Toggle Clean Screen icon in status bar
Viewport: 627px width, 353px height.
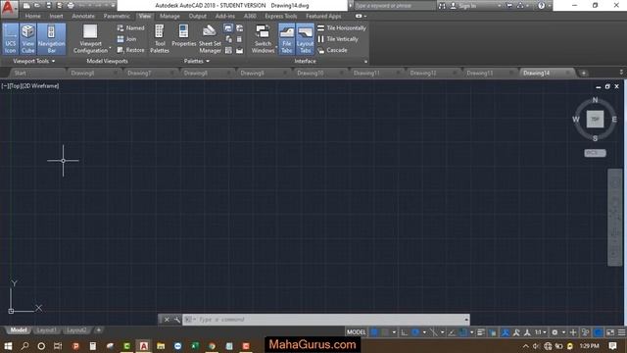(610, 332)
